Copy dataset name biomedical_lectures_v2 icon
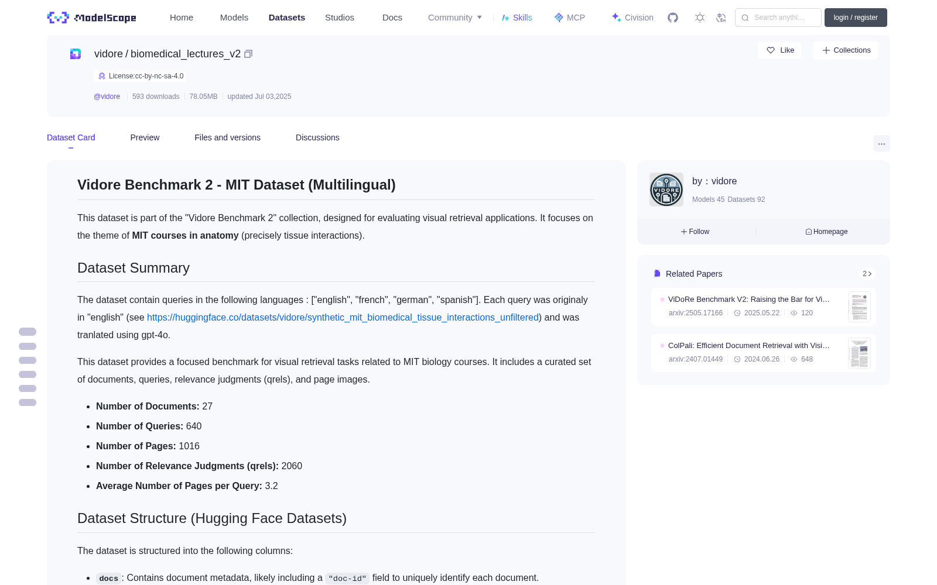This screenshot has height=585, width=937. tap(248, 54)
